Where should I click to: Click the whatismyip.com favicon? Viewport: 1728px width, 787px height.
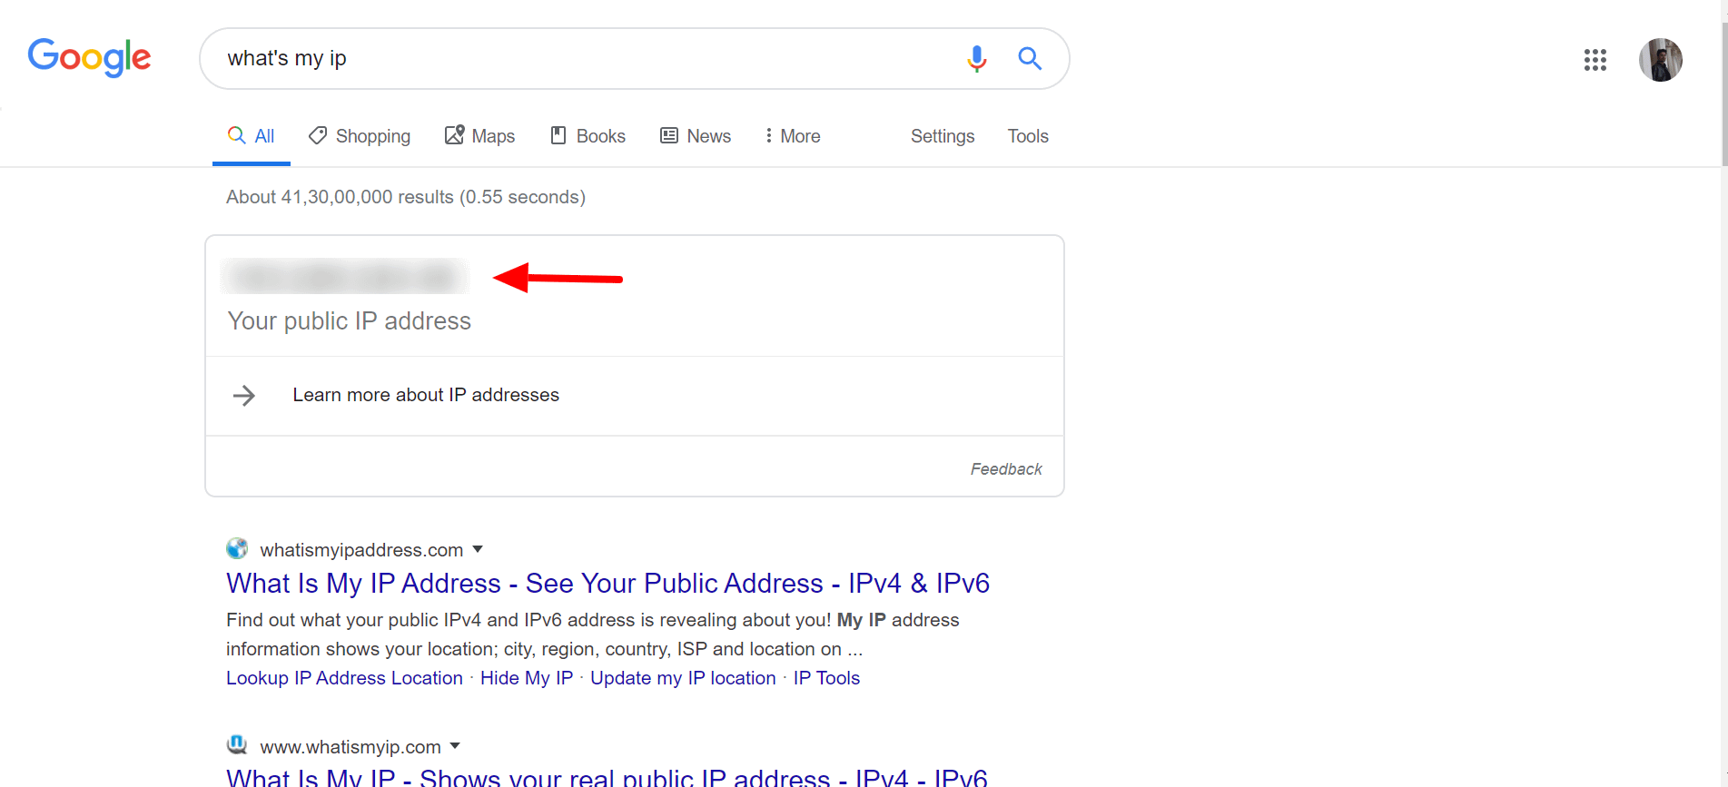[x=237, y=745]
